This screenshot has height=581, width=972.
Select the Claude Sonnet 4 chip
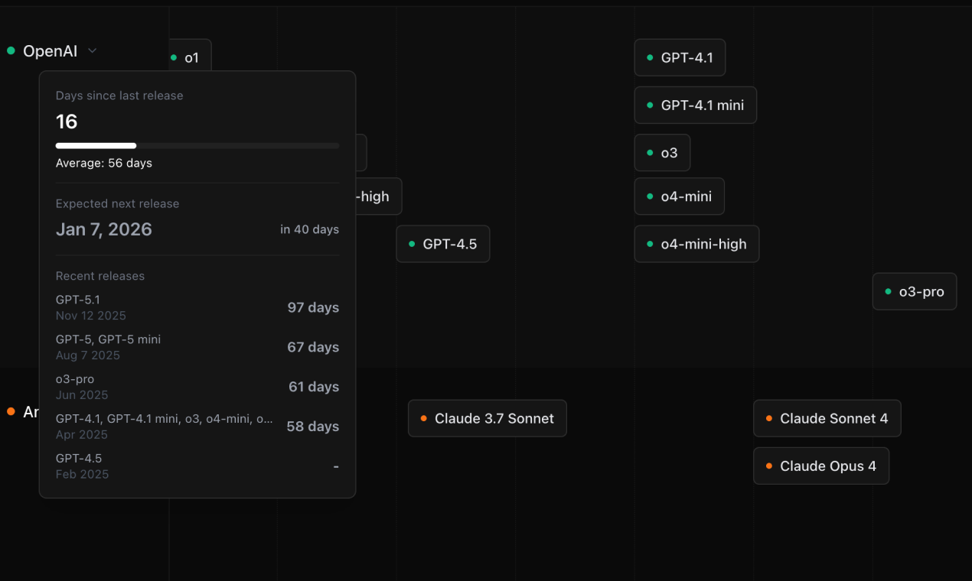[x=827, y=418]
